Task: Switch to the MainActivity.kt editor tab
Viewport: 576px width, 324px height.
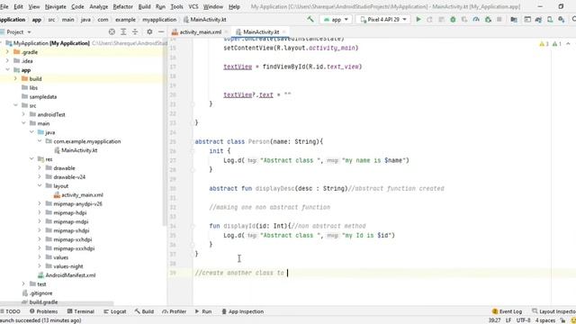Action: pyautogui.click(x=261, y=32)
